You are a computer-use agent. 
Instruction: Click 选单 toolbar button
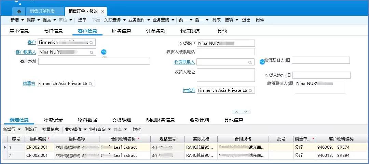pyautogui.click(x=82, y=20)
